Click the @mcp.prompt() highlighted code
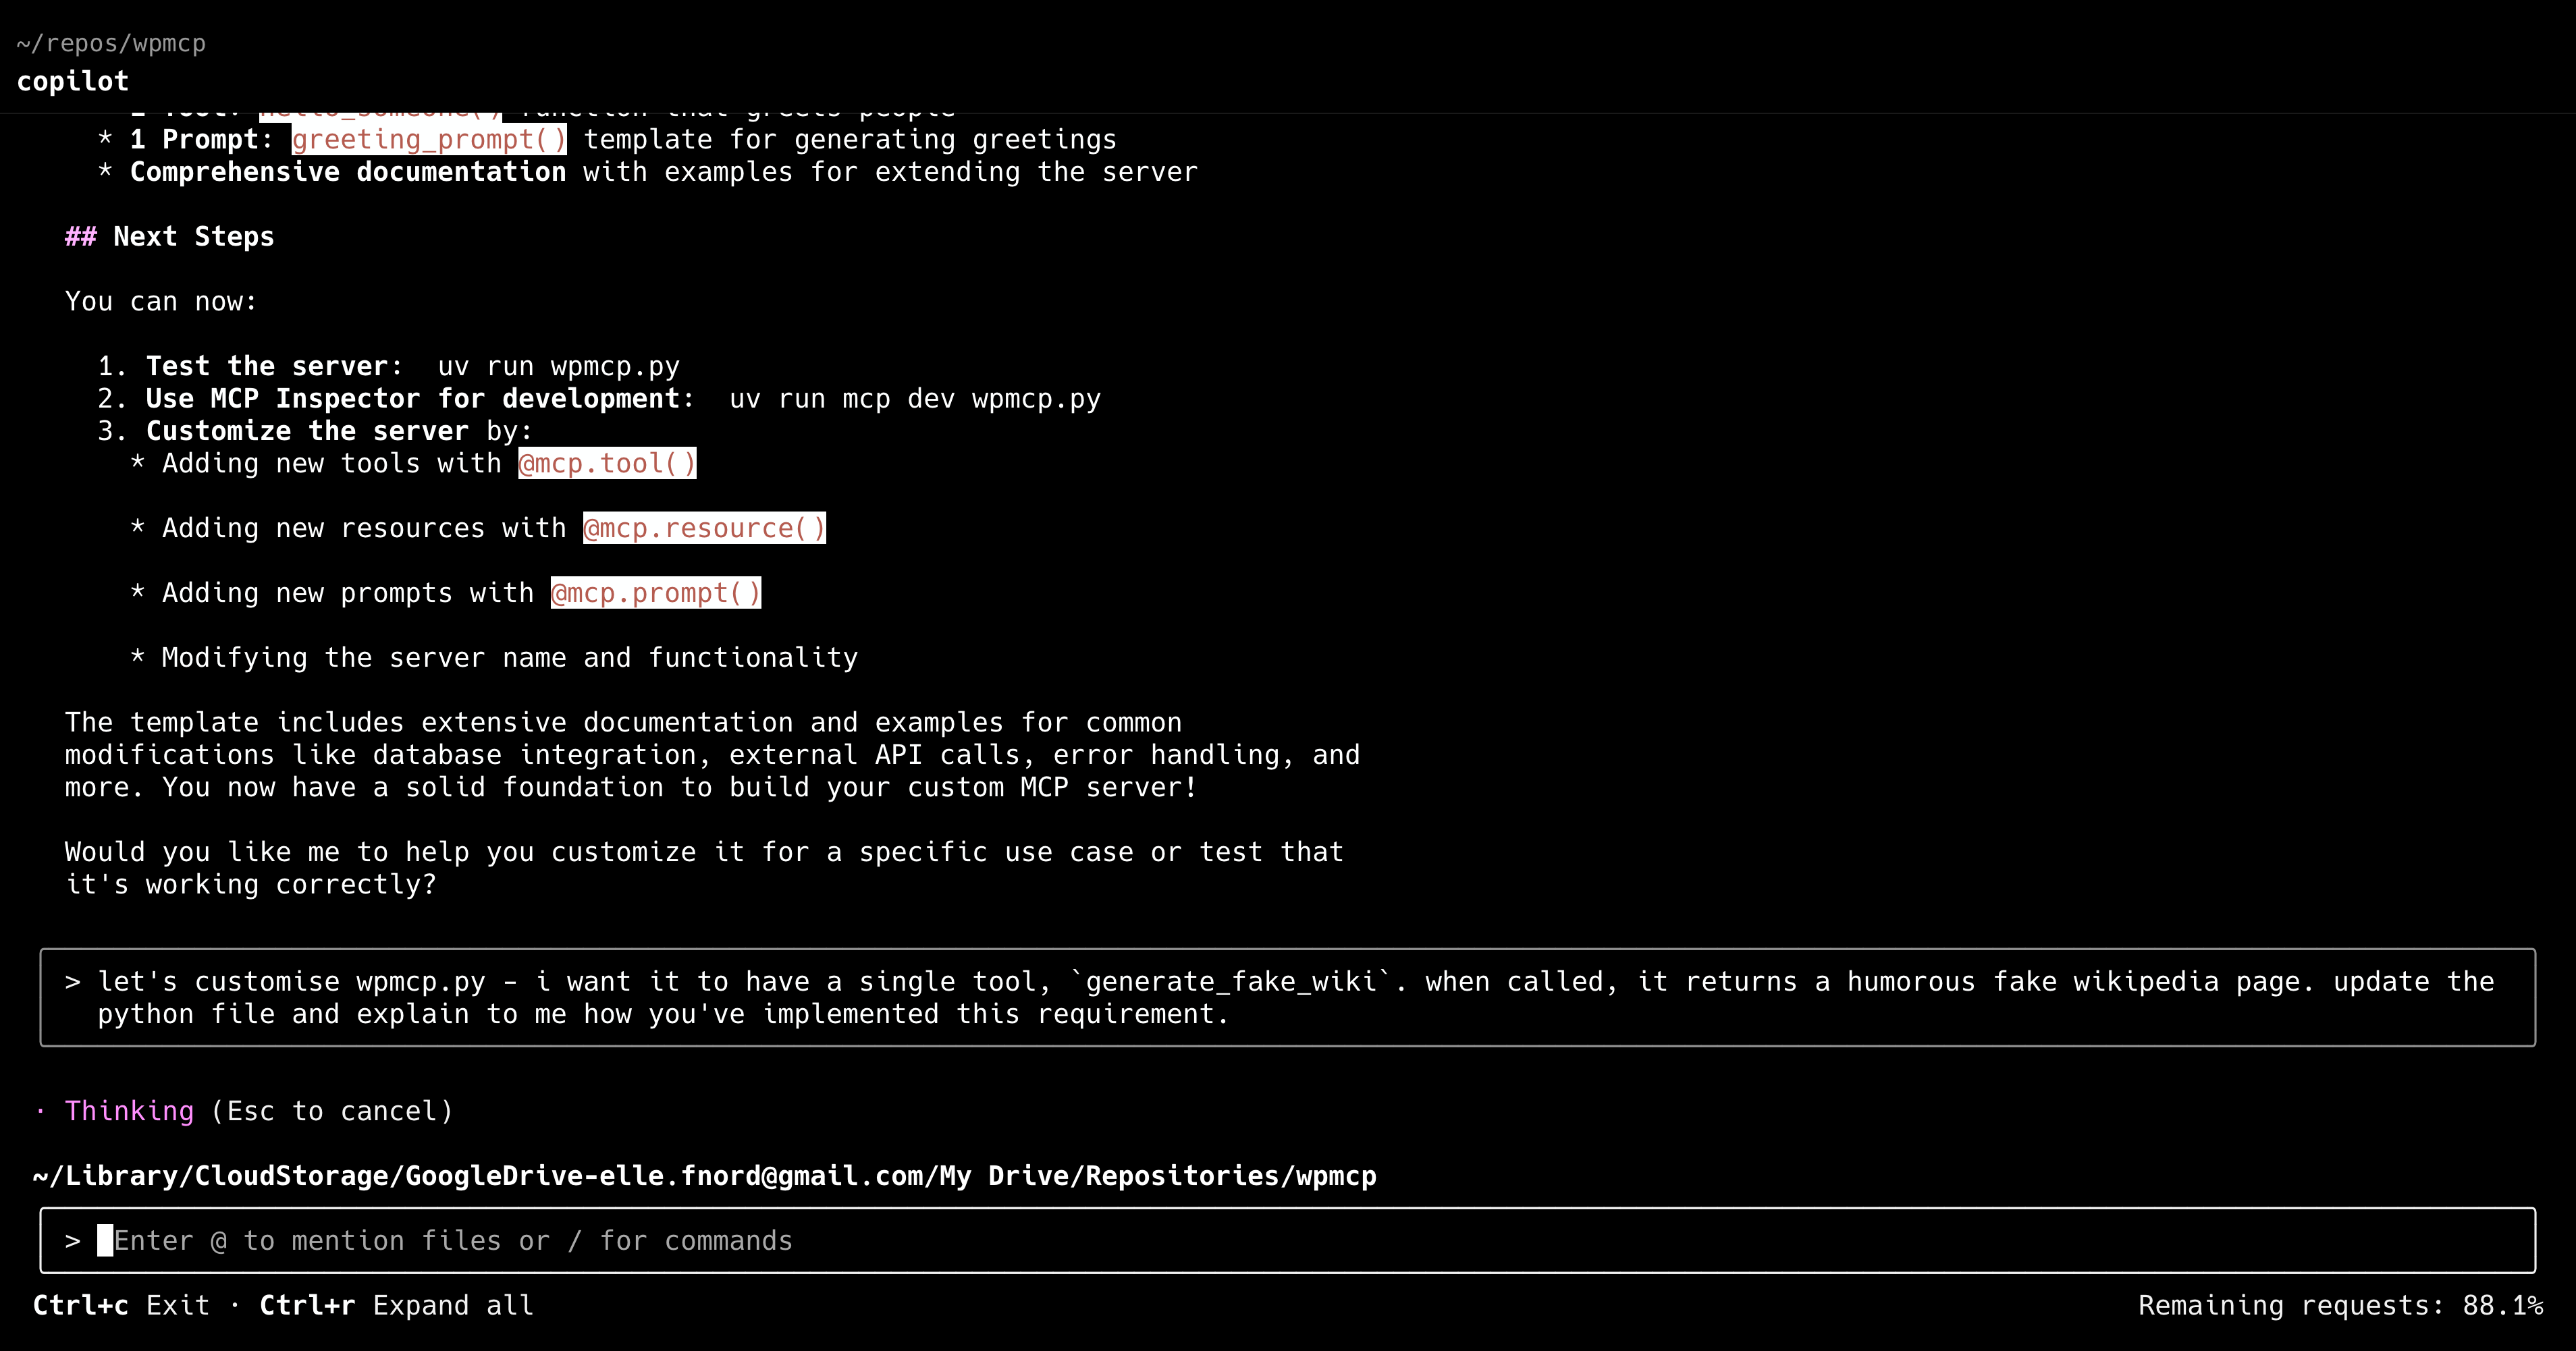 [x=655, y=593]
